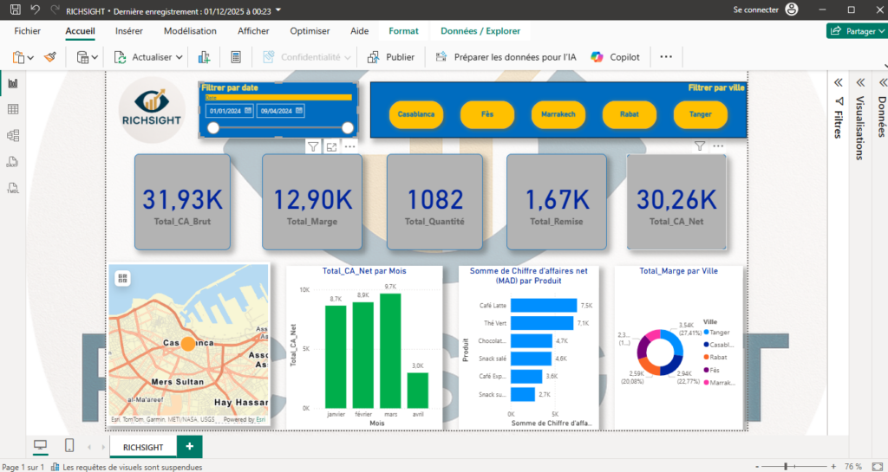This screenshot has height=472, width=888.
Task: Click the right handle of date slider
Action: click(x=348, y=128)
